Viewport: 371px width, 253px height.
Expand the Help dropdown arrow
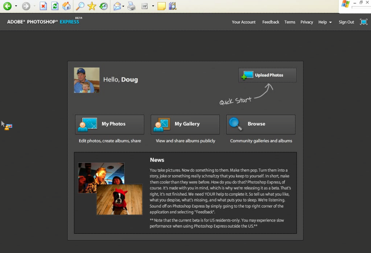click(330, 23)
